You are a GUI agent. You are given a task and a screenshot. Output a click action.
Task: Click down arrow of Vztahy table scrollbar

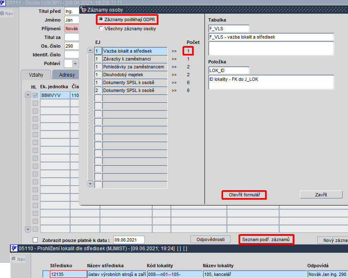pos(28,229)
